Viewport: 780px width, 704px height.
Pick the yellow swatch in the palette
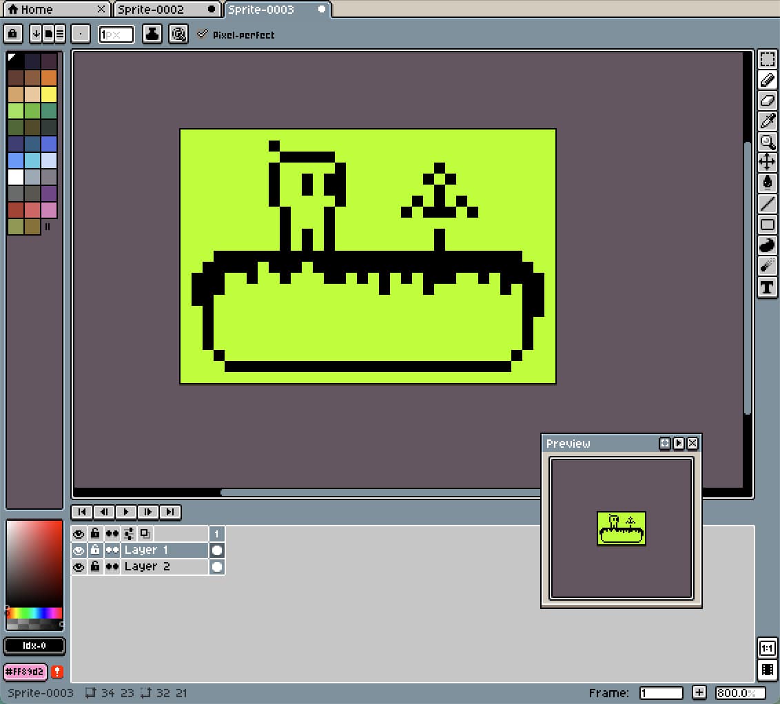point(49,94)
